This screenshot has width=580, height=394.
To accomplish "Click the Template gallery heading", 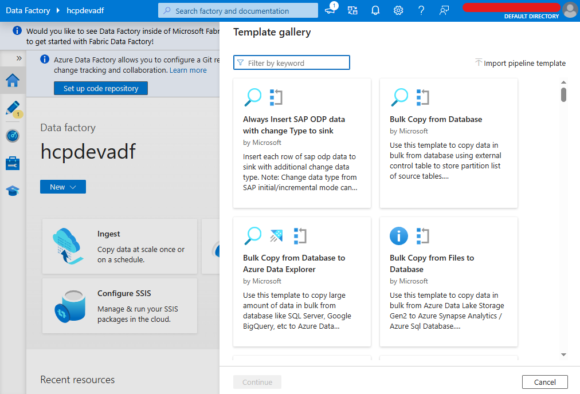I will pyautogui.click(x=272, y=32).
